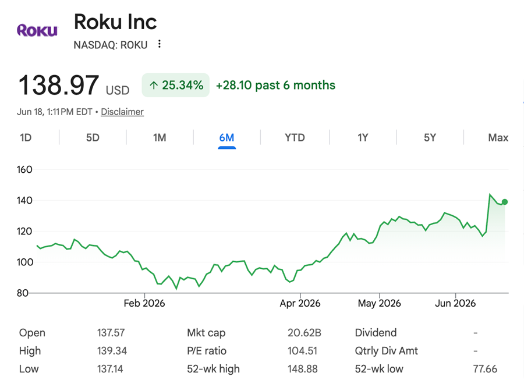This screenshot has height=391, width=524.
Task: Open the three-dot more options menu
Action: (x=160, y=44)
